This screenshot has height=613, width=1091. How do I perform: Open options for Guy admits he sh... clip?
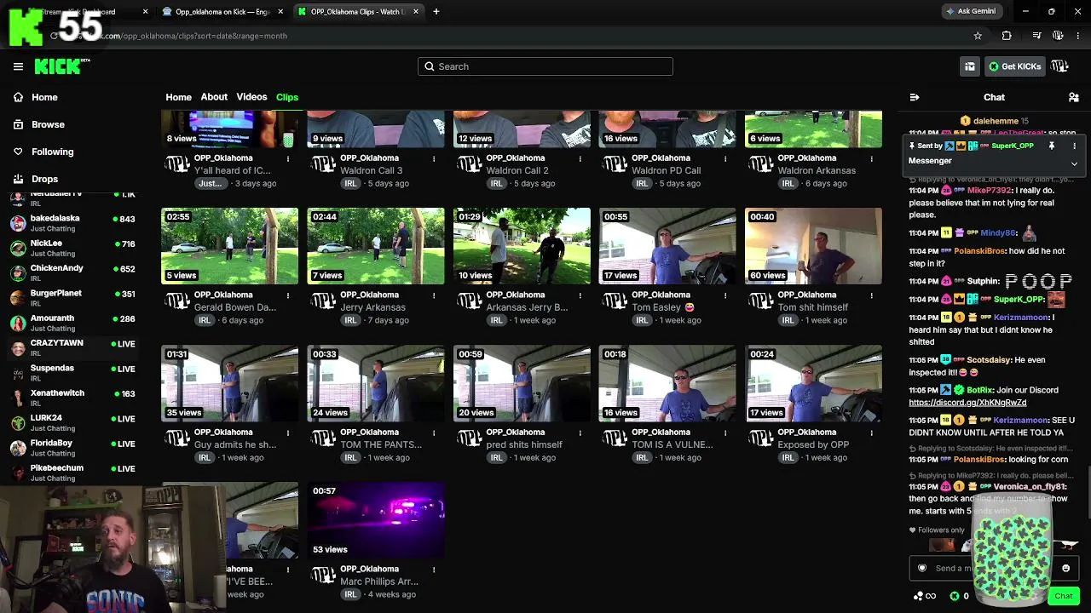pyautogui.click(x=288, y=433)
